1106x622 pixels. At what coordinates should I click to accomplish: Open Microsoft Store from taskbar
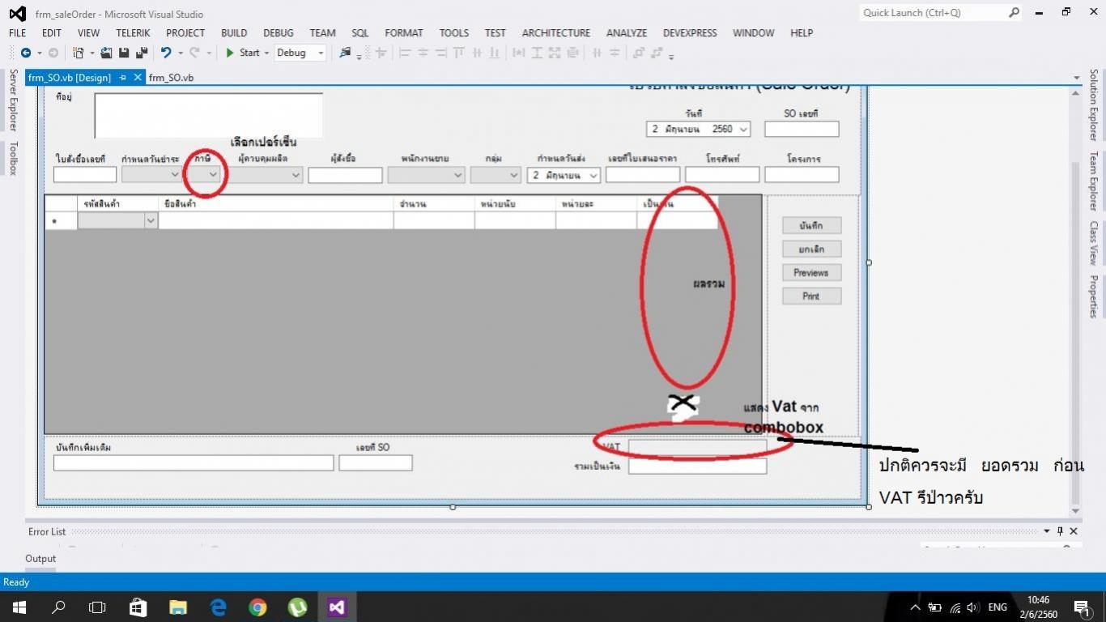138,607
